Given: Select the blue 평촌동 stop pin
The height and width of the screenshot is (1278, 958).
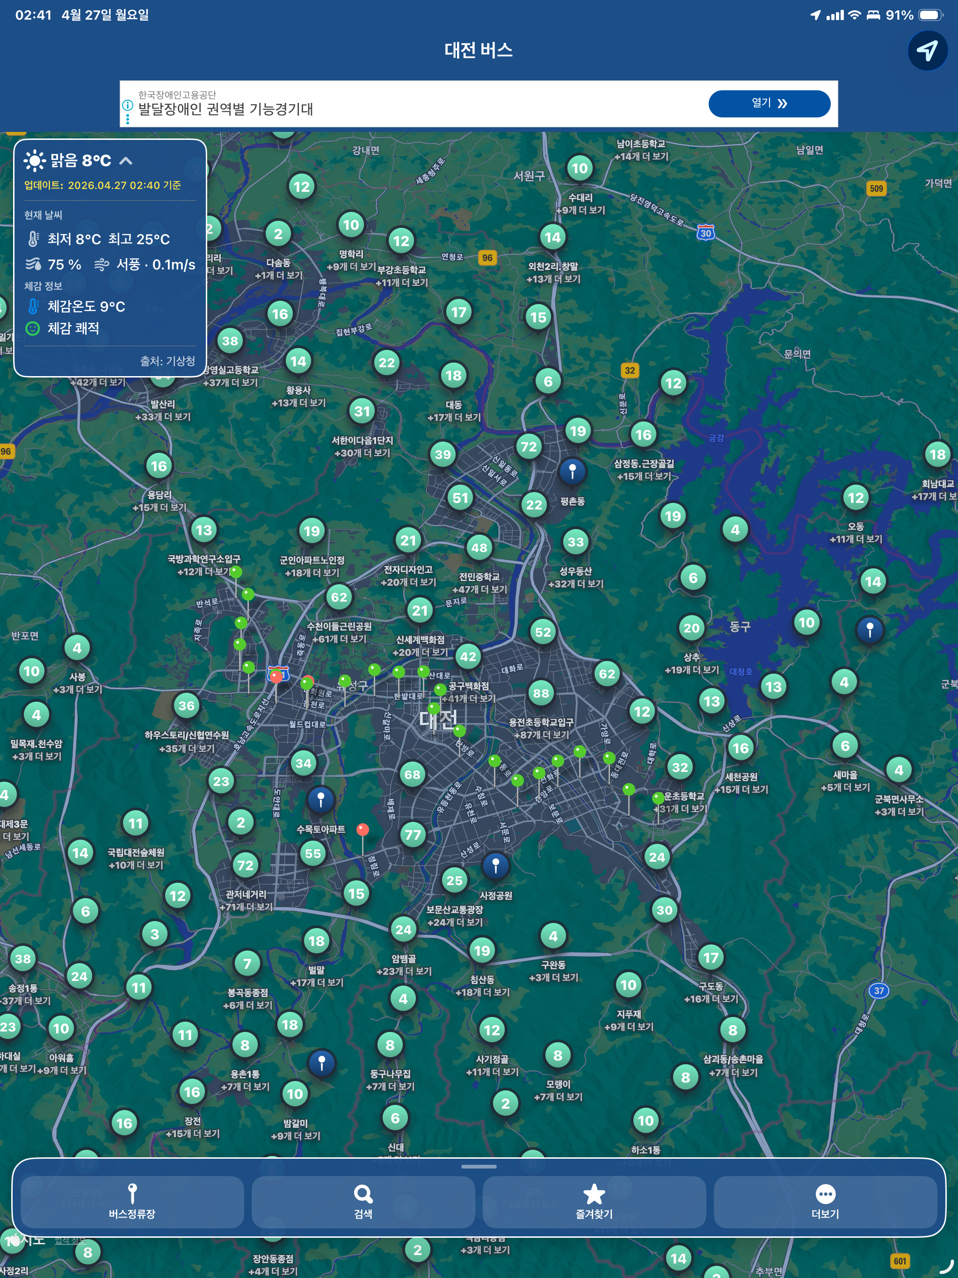Looking at the screenshot, I should (573, 471).
